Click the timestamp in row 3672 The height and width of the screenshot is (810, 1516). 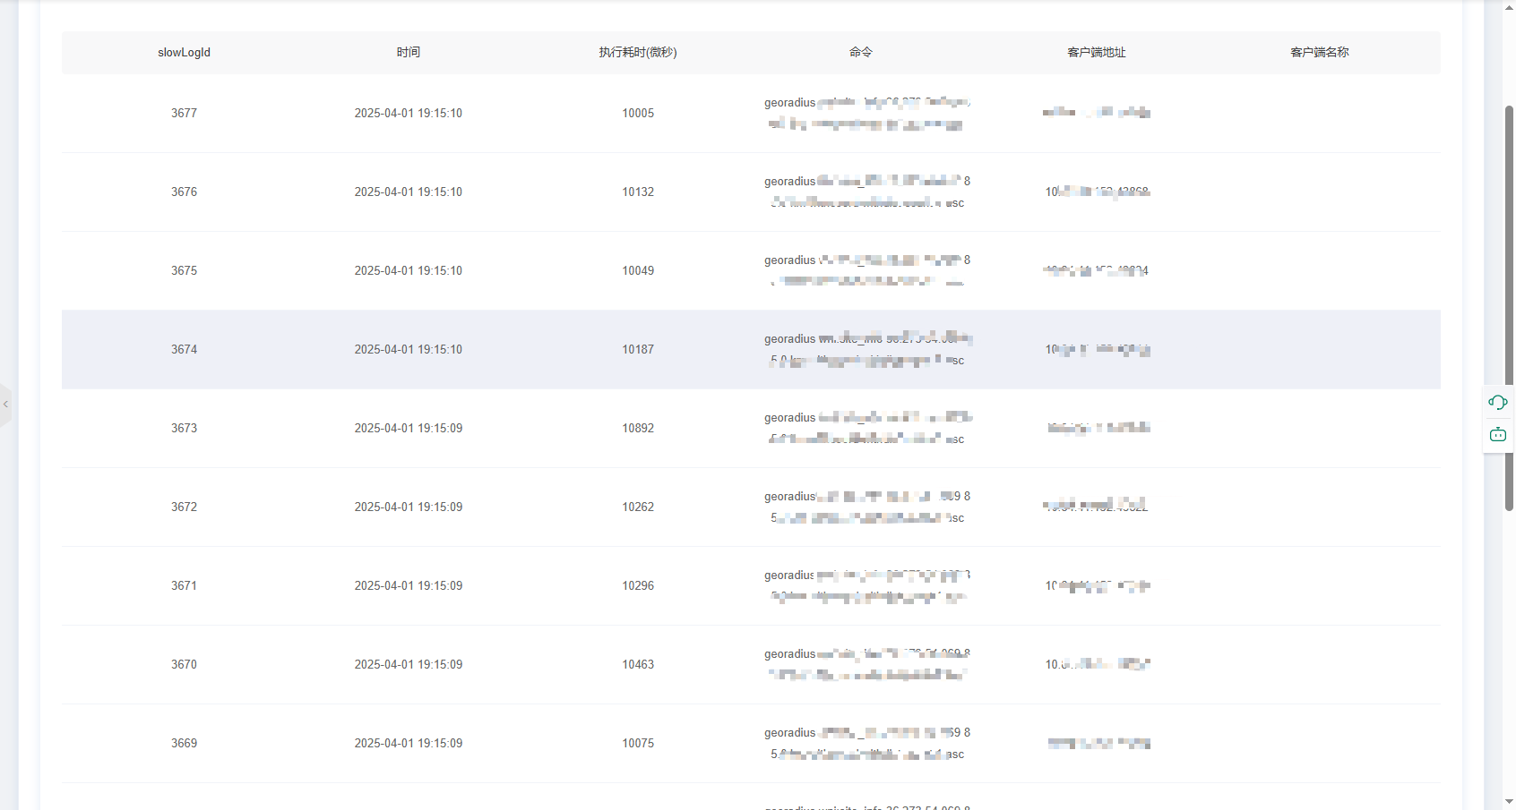point(409,507)
